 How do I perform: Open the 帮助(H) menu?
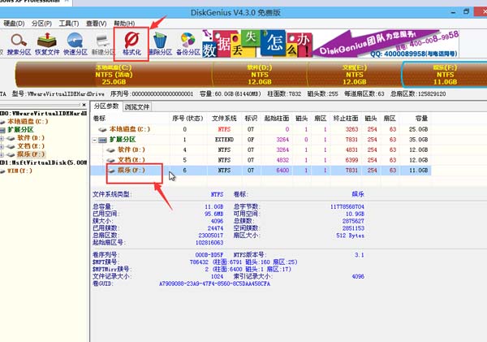point(124,24)
